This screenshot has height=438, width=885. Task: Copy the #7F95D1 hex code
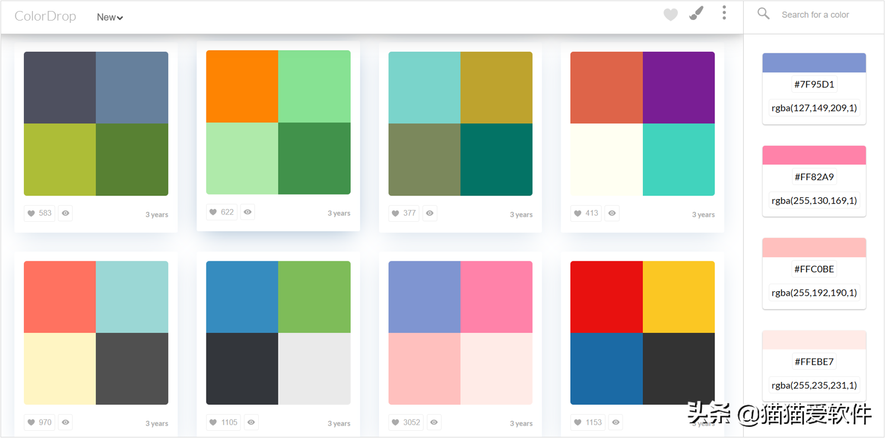coord(814,84)
